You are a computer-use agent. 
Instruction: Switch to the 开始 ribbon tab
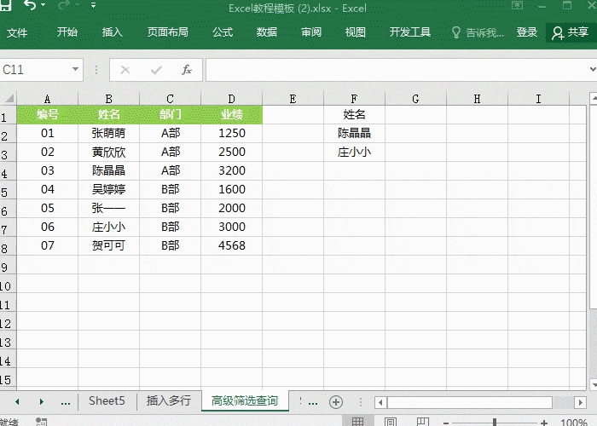coord(67,32)
